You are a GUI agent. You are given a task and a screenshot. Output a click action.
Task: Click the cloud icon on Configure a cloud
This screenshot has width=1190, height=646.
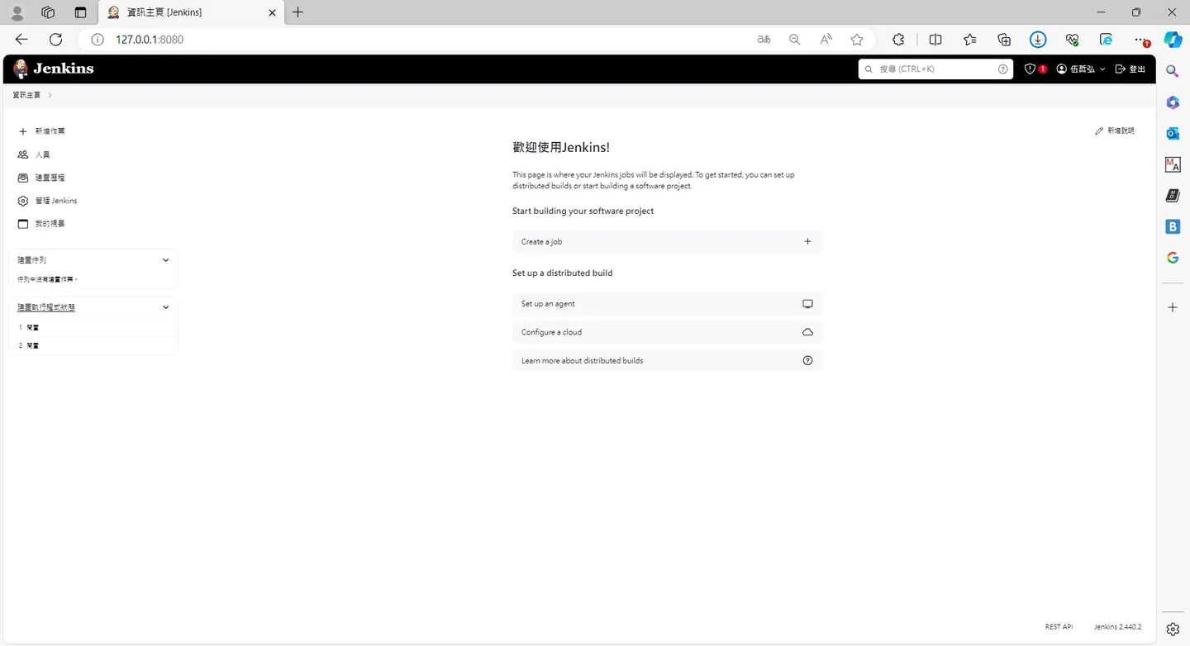(807, 332)
